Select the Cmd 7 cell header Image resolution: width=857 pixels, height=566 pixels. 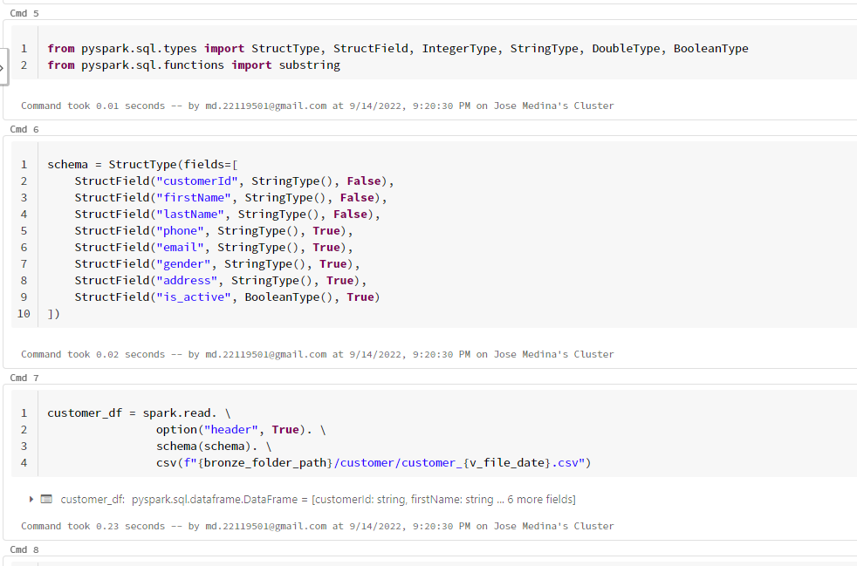24,377
